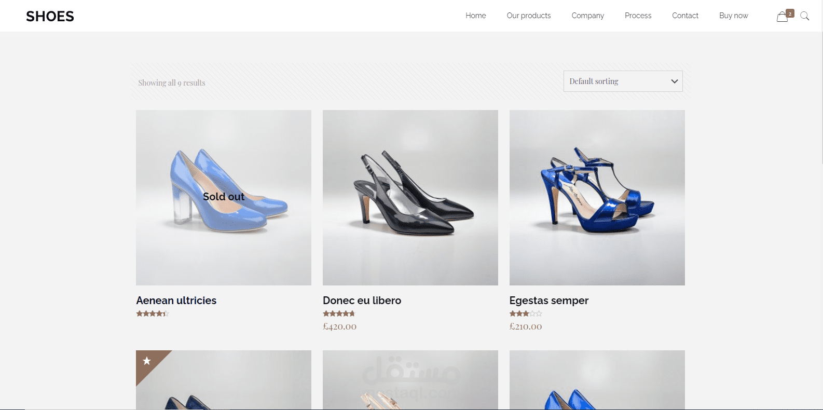Open the featured product image with star badge

(x=224, y=380)
